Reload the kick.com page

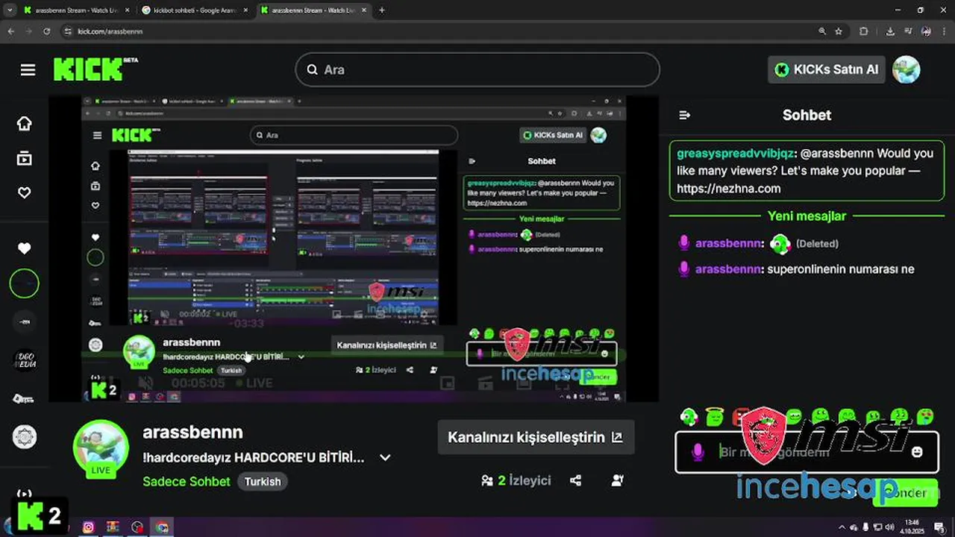point(46,31)
